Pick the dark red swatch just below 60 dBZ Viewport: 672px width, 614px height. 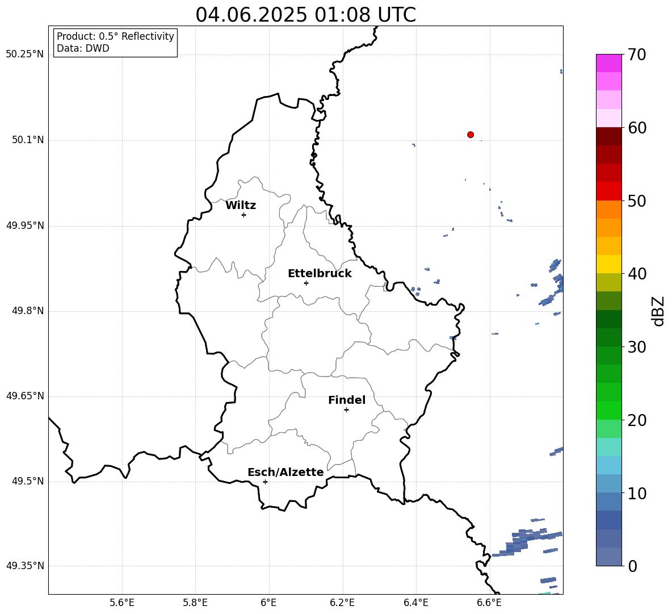[609, 136]
